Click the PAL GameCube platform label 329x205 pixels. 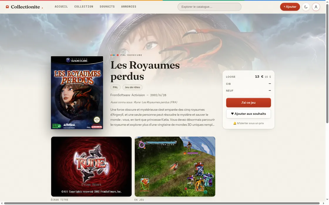click(x=131, y=55)
